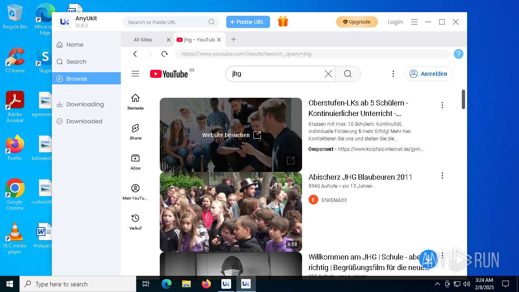Open the notification center icon

(x=506, y=284)
